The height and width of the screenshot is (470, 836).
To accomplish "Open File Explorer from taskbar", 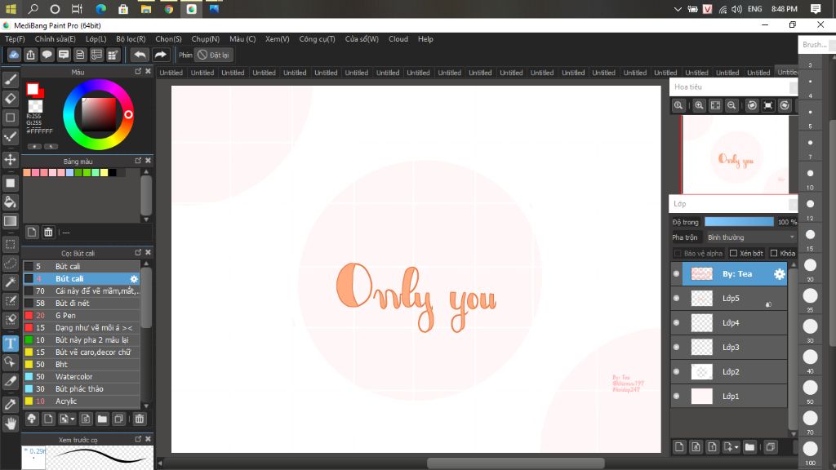I will coord(145,9).
